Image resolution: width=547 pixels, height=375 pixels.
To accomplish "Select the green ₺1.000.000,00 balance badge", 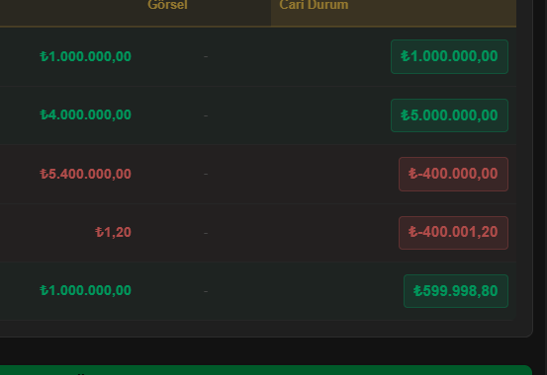I will click(449, 56).
